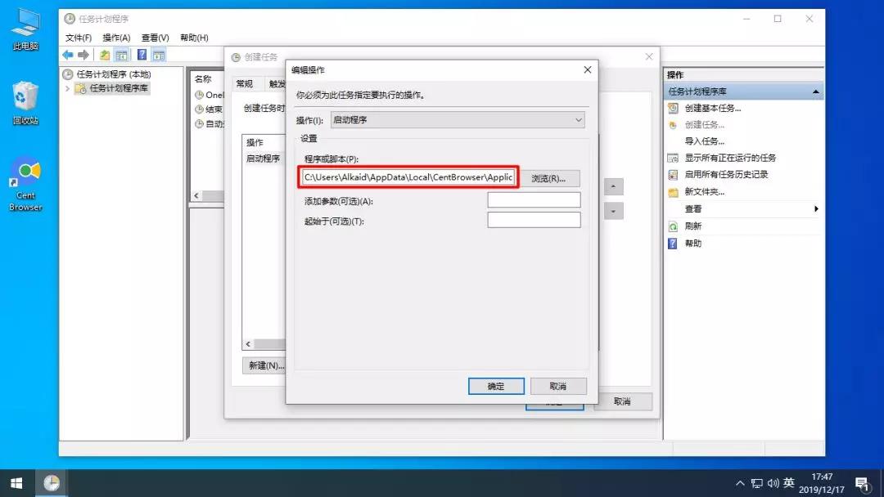Screen dimensions: 884x497
Task: Click the back navigation arrow in the toolbar
Action: [x=66, y=55]
